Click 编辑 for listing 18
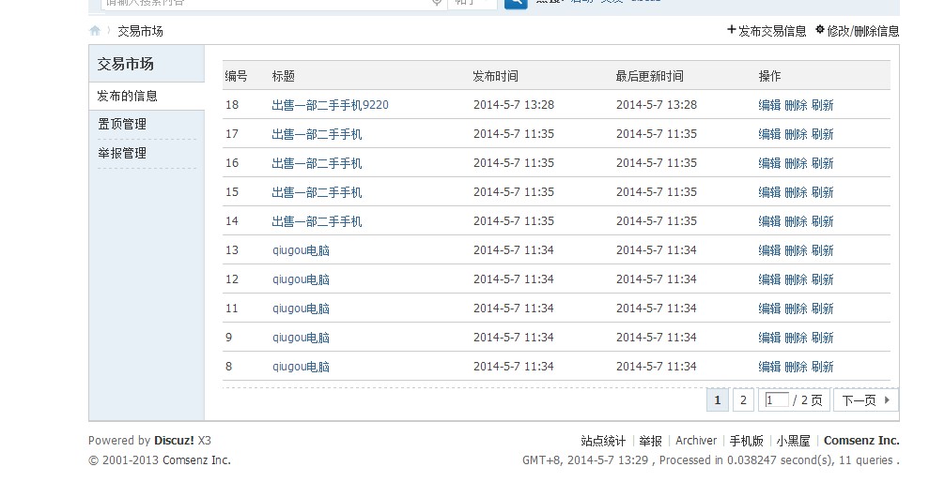945x482 pixels. pos(769,105)
